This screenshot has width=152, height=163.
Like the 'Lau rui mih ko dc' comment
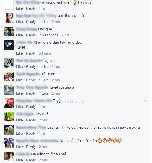(19, 133)
